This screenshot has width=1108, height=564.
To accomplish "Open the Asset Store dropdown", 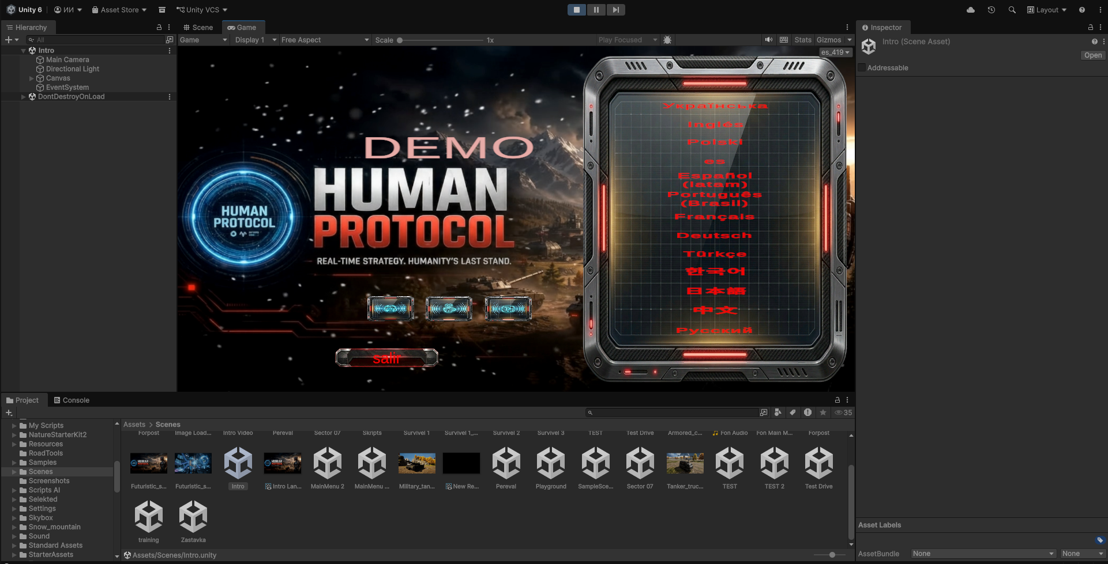I will pyautogui.click(x=119, y=10).
